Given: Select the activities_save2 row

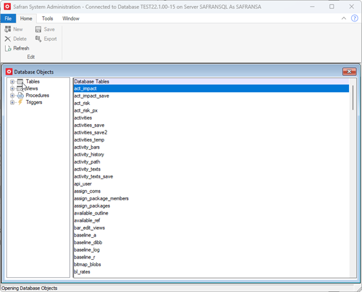Looking at the screenshot, I should pos(211,132).
